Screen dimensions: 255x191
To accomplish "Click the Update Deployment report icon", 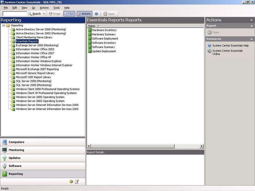I will [x=90, y=51].
